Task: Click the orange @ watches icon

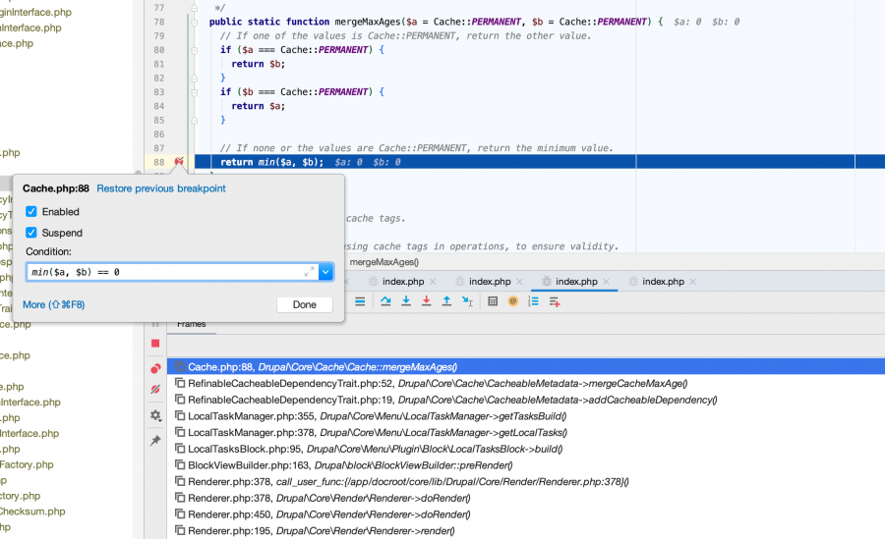Action: click(513, 301)
